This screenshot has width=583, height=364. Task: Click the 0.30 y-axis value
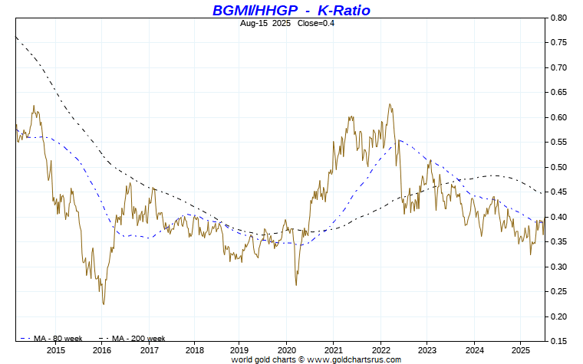click(558, 267)
